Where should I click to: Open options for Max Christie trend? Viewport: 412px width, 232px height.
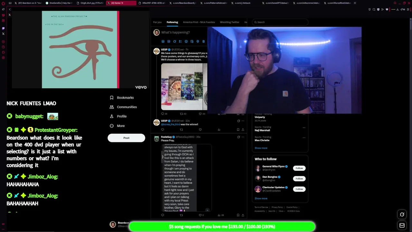coord(304,137)
